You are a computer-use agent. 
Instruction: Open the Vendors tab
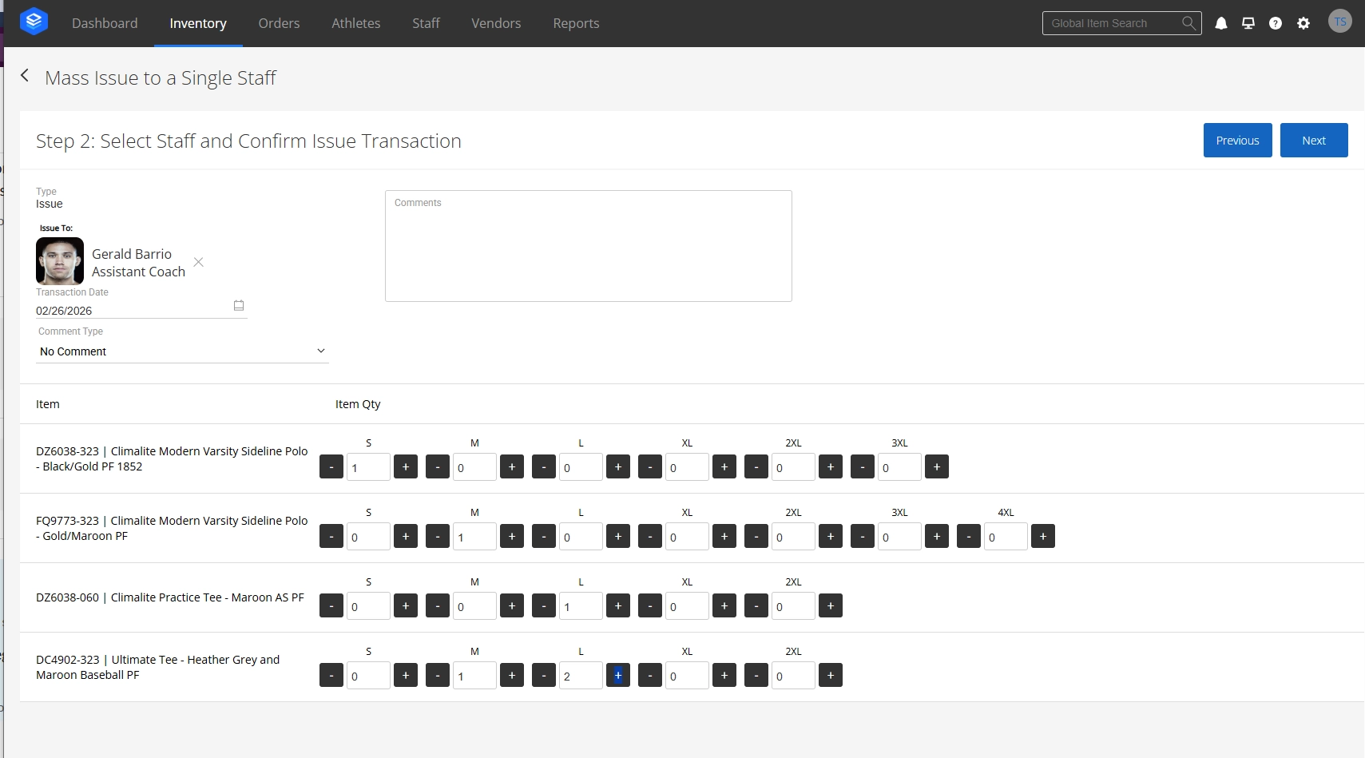[496, 23]
